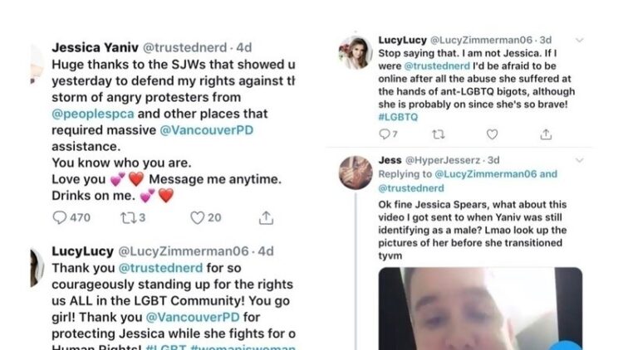Share LucyLucy's 'Stop saying that' tweet

pos(546,134)
